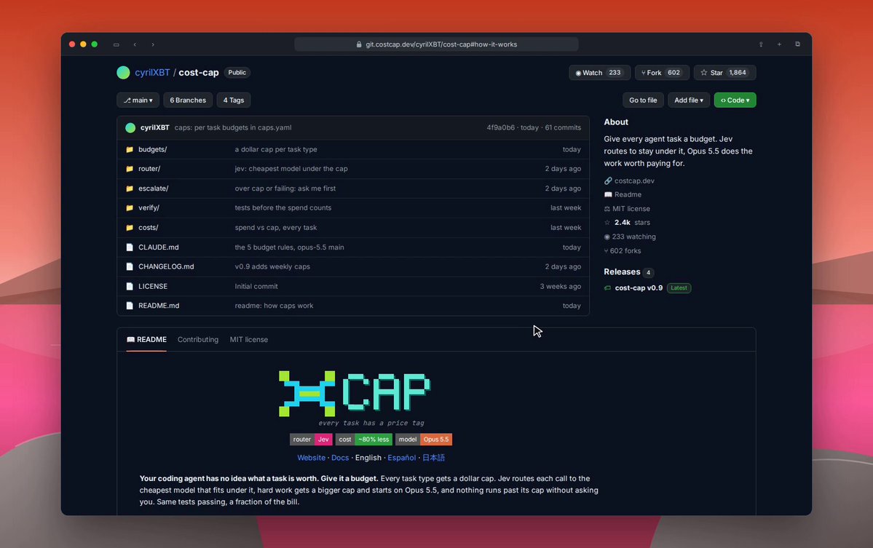
Task: Expand the Add file dropdown
Action: pyautogui.click(x=689, y=100)
